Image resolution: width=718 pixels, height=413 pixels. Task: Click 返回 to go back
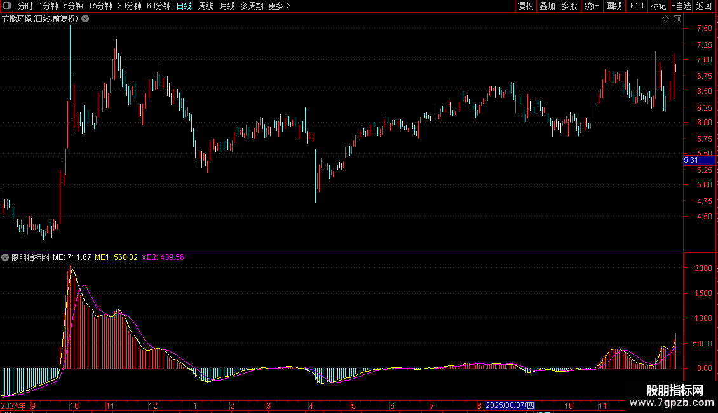[x=704, y=6]
